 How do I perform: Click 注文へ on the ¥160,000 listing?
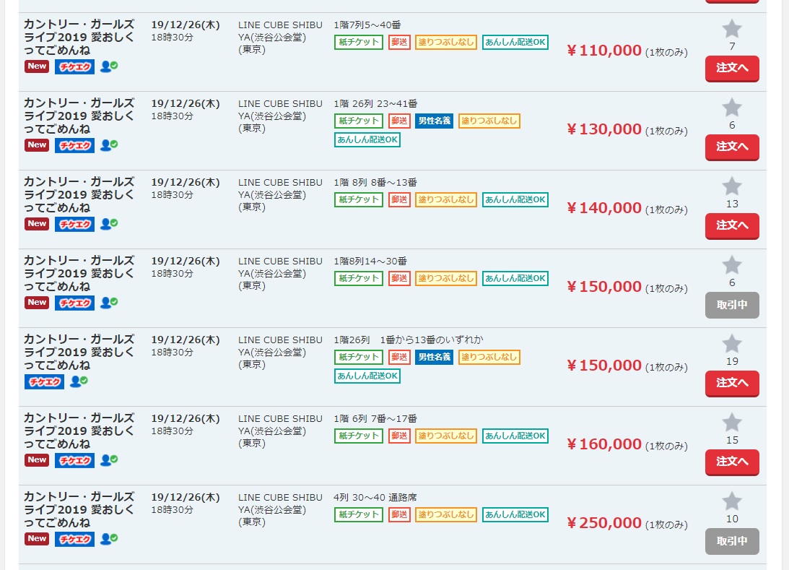click(x=732, y=462)
